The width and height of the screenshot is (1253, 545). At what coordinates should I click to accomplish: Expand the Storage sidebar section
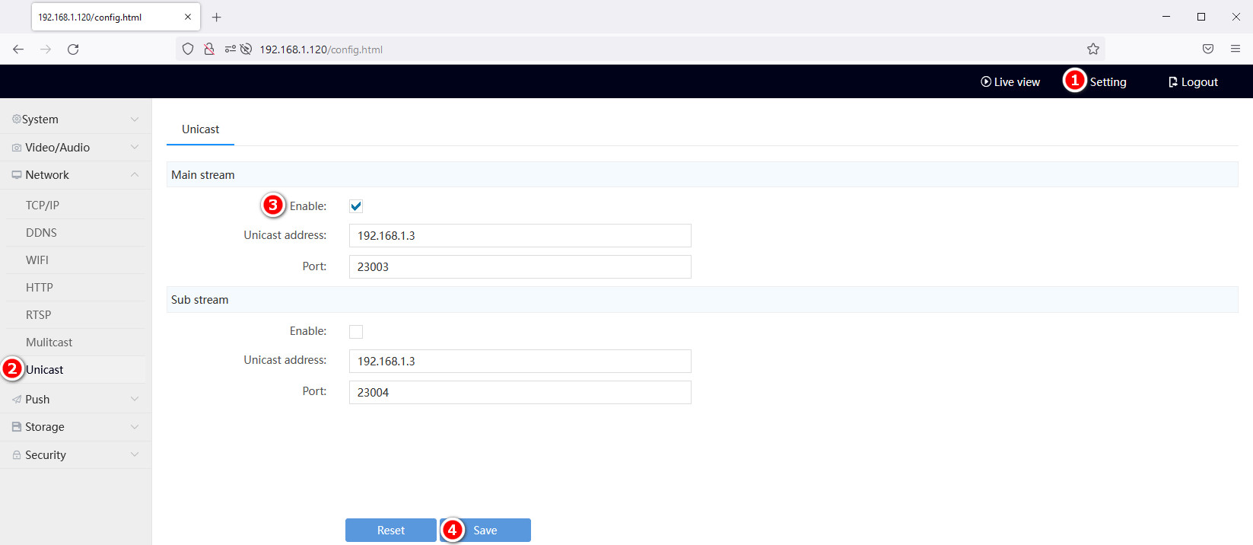point(75,427)
